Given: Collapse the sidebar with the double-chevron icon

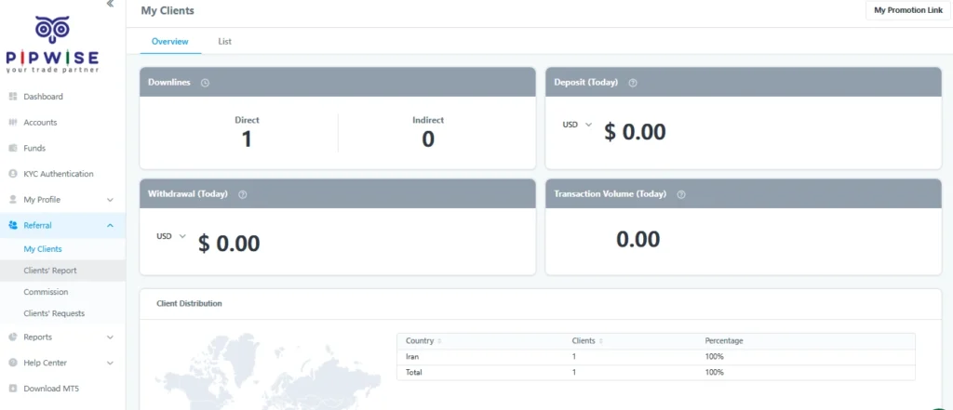Looking at the screenshot, I should click(110, 4).
